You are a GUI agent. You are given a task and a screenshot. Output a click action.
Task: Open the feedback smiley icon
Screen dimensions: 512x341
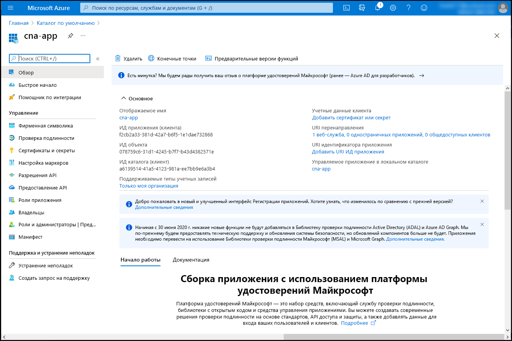coord(424,8)
